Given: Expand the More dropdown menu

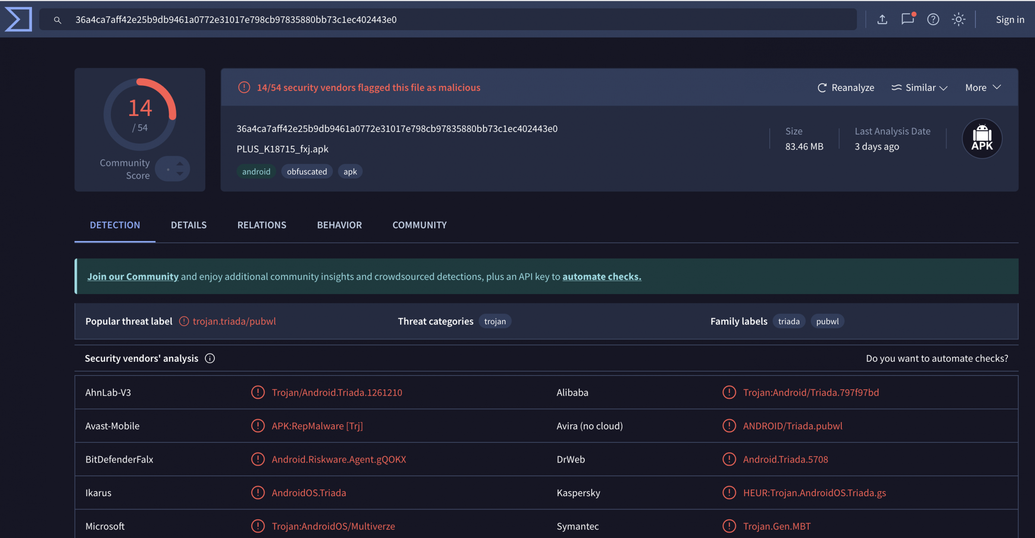Looking at the screenshot, I should [x=983, y=88].
